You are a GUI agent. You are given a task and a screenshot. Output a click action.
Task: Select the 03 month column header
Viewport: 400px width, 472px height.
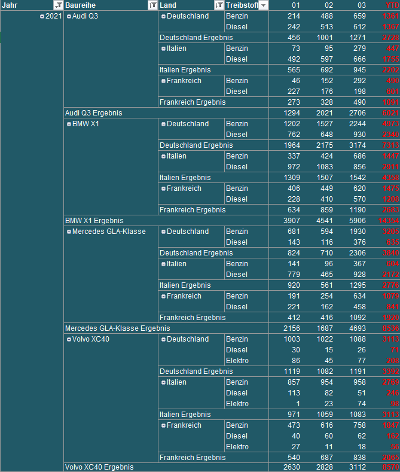click(x=362, y=5)
